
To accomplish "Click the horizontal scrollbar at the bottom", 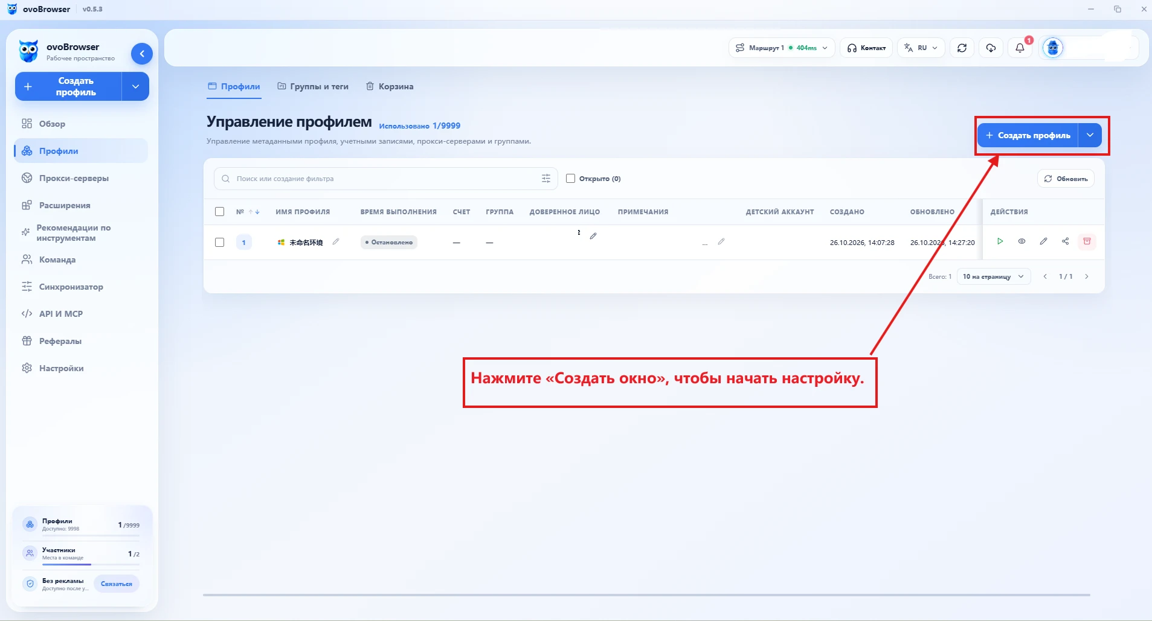I will (x=646, y=595).
